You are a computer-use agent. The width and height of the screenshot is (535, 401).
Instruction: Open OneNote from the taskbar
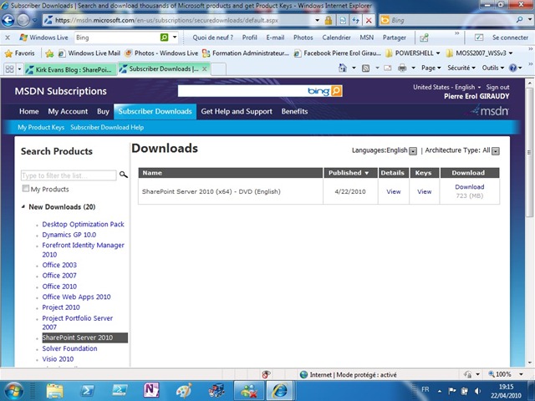[x=151, y=391]
